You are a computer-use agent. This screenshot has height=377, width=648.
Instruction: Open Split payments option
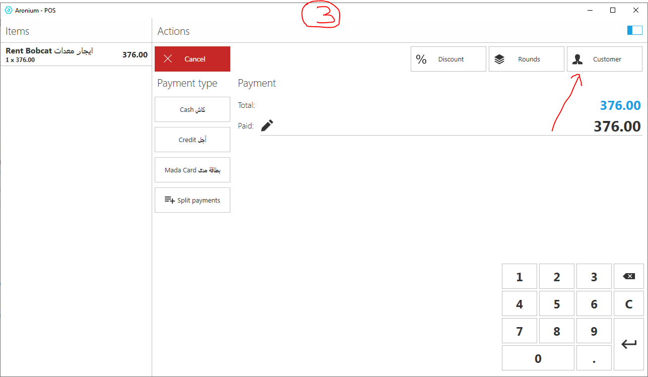pos(192,200)
